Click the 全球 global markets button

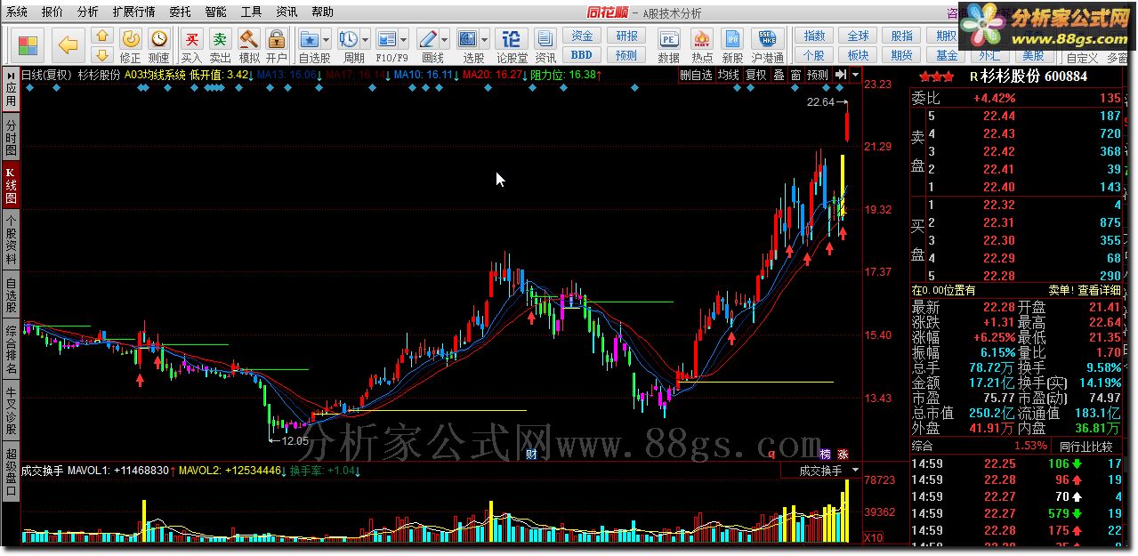click(x=858, y=36)
